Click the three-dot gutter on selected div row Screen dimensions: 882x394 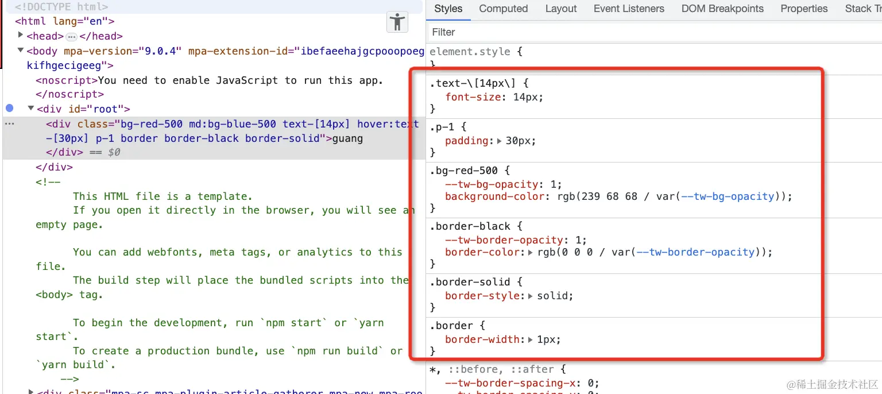(x=9, y=124)
